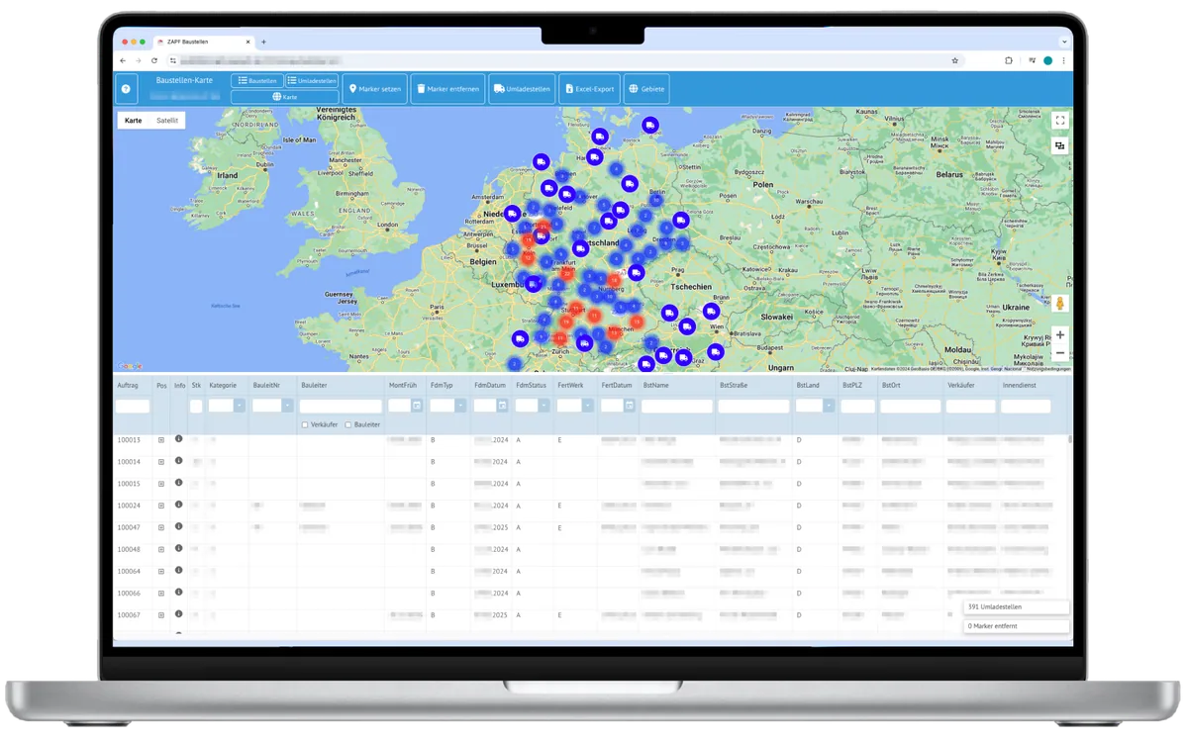Show info for order 100047
The image size is (1188, 739).
(179, 526)
